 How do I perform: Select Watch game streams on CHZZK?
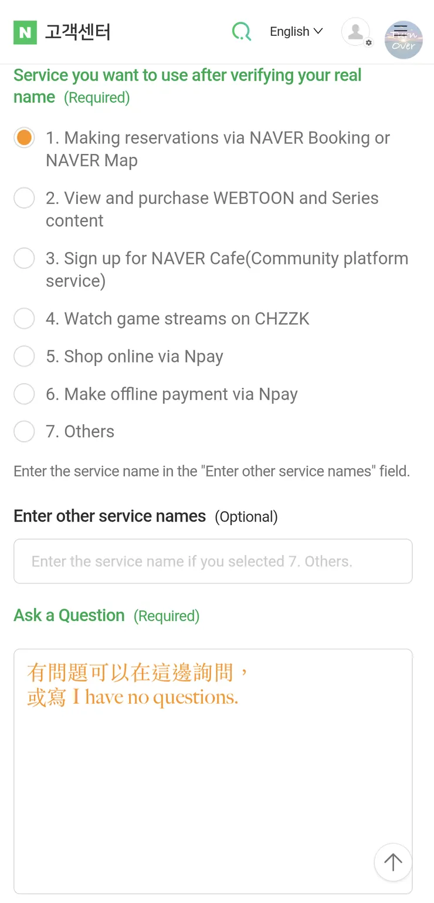coord(24,319)
